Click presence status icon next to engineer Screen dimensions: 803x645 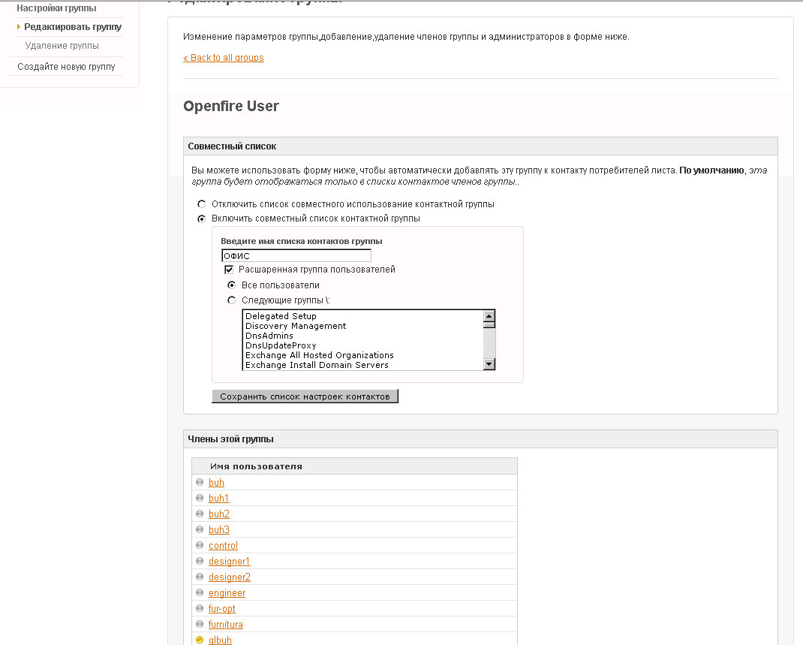tap(200, 592)
